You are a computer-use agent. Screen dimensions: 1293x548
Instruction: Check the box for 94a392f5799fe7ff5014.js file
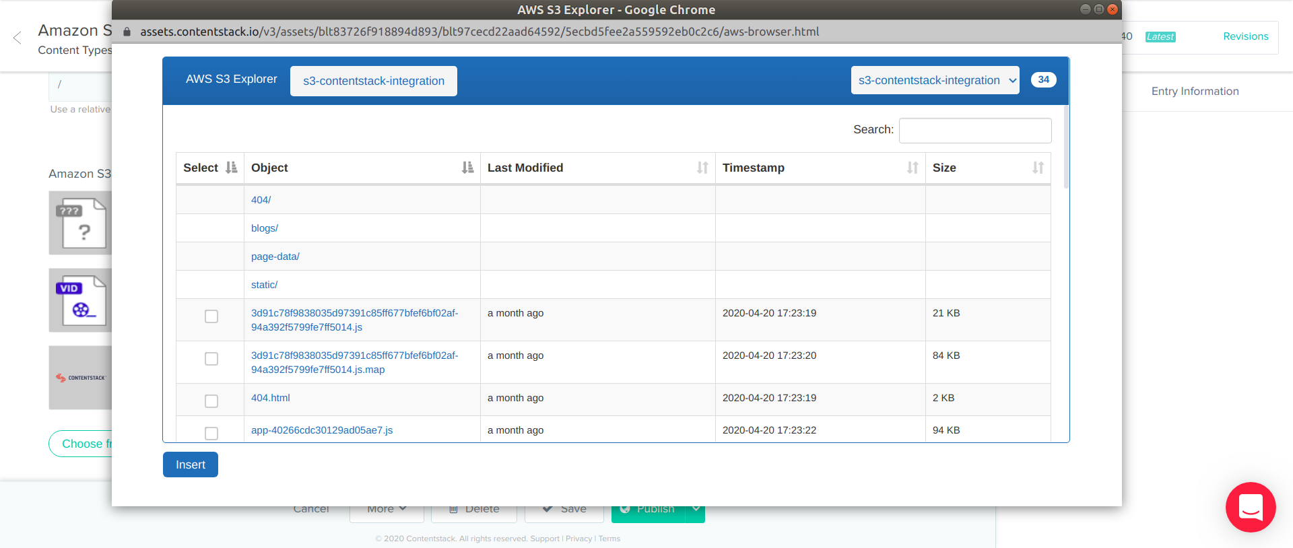tap(211, 316)
